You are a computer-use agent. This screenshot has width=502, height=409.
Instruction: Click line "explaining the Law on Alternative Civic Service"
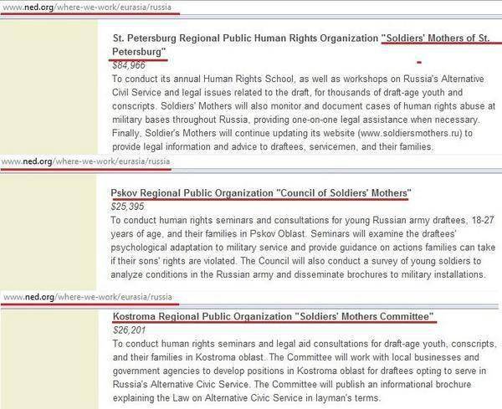pyautogui.click(x=246, y=398)
